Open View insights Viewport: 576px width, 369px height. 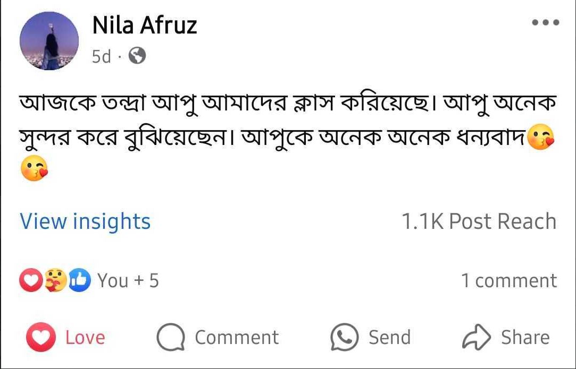click(85, 221)
